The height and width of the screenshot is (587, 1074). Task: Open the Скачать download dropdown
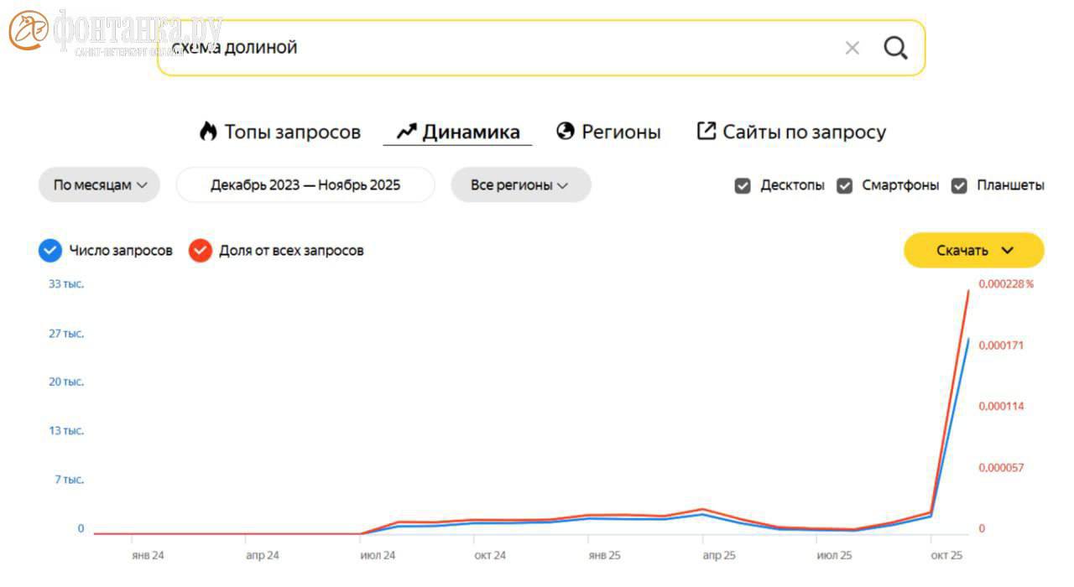tap(973, 250)
